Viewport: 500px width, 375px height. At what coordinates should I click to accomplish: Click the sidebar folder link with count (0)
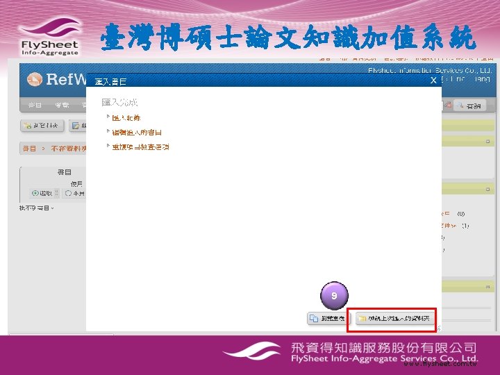(446, 214)
